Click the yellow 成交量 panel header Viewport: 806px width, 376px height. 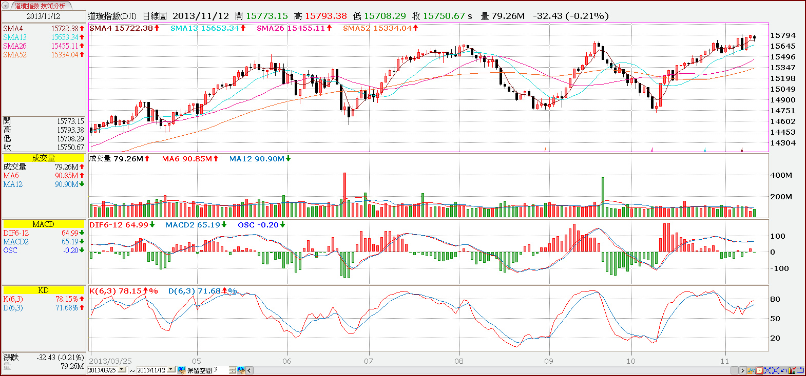click(43, 158)
